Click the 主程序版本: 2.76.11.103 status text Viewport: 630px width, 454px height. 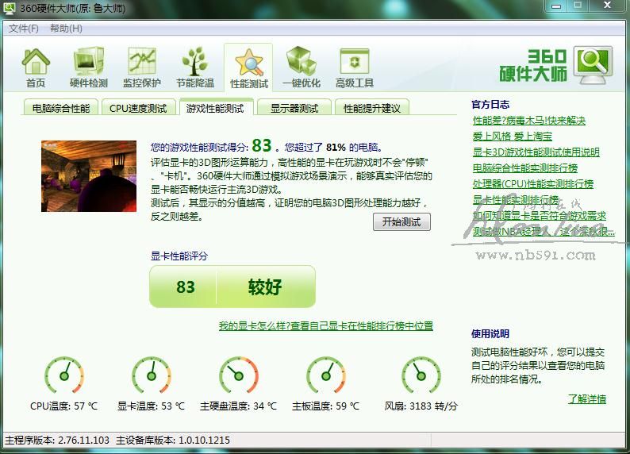point(57,440)
